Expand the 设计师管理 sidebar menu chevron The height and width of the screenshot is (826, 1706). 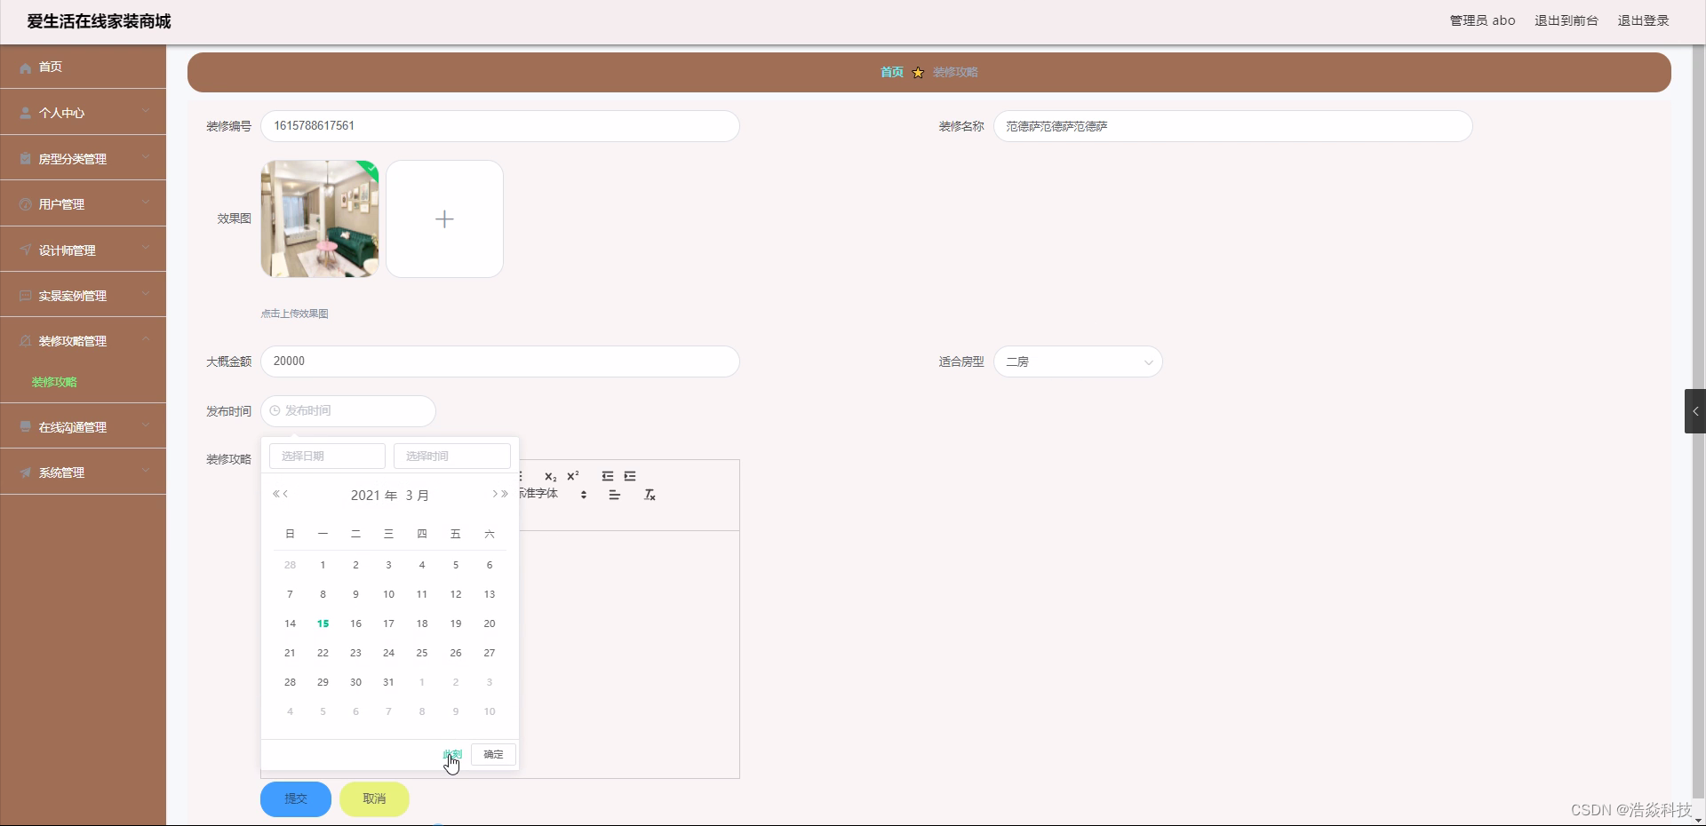click(146, 250)
